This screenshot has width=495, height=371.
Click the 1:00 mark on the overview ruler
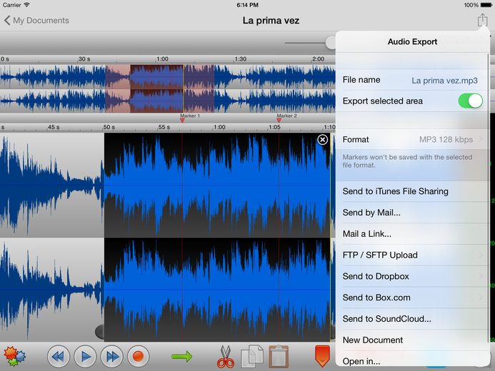click(x=162, y=59)
